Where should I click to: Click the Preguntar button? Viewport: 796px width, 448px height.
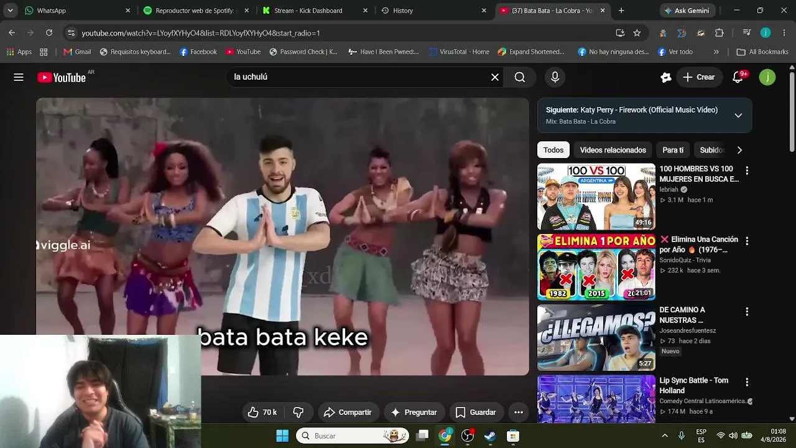pos(414,413)
